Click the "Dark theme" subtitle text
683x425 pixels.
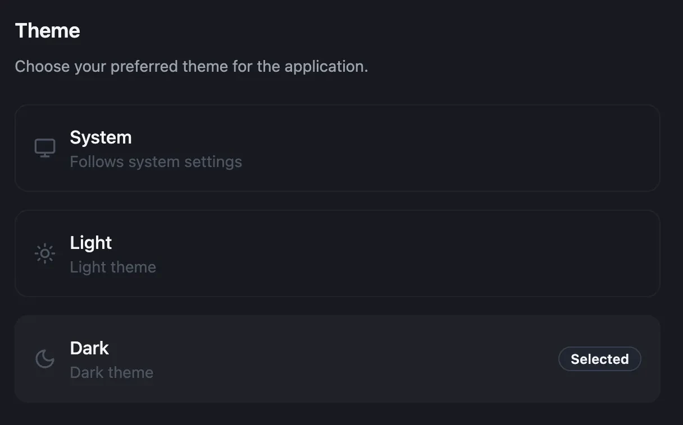pyautogui.click(x=111, y=373)
